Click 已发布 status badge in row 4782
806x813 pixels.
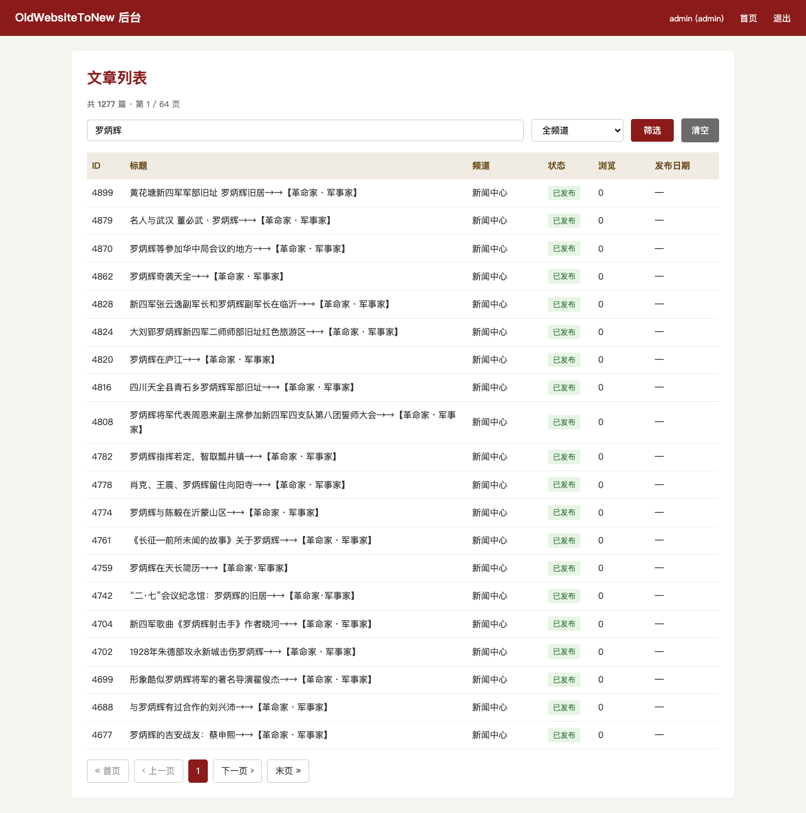[564, 457]
